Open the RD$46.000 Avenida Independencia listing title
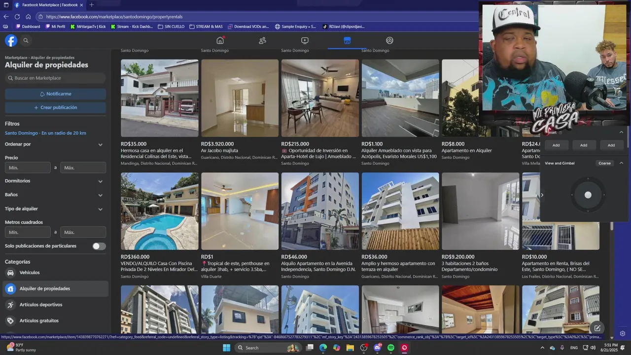631x355 pixels. (x=318, y=266)
